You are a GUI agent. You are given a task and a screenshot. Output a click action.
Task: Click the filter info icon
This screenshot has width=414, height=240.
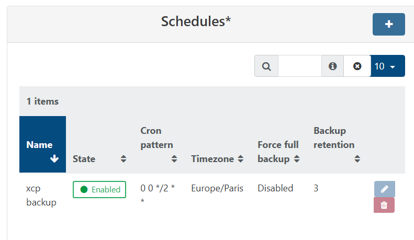(x=332, y=66)
